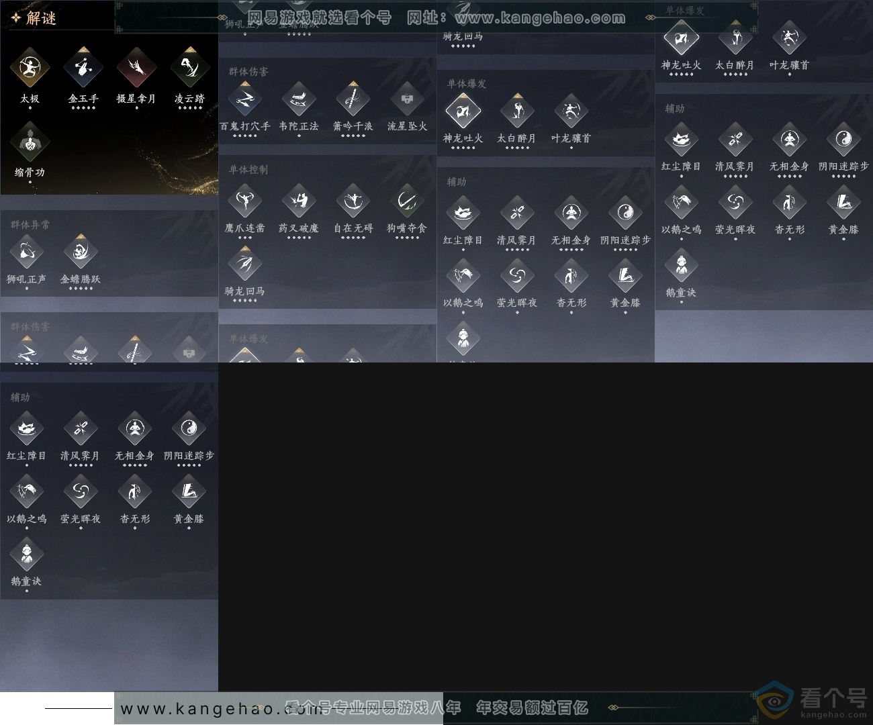Select 萤光晖夜 in the third-column 辅助 panel

517,277
